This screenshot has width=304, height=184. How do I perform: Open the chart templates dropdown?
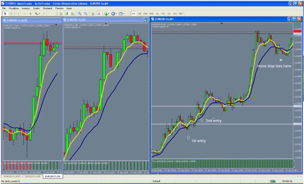coord(122,14)
